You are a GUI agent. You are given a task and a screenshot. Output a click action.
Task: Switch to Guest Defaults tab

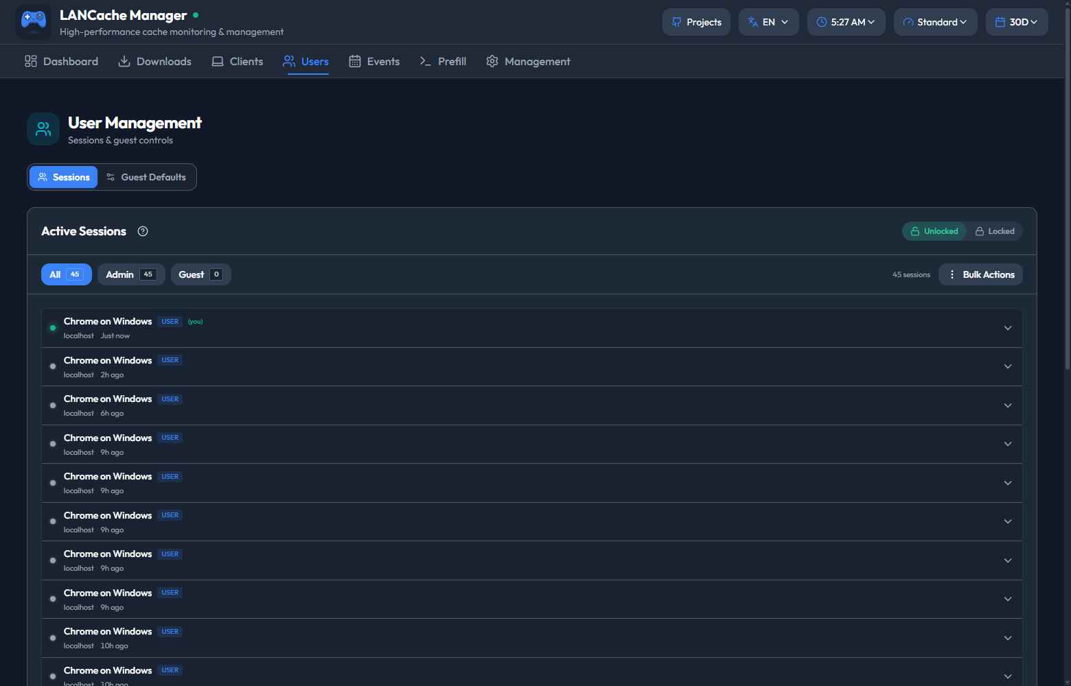[x=146, y=177]
